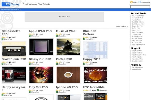The width and height of the screenshot is (151, 100).
Task: Rate Old Cassette PSD with the stars
Action: click(x=5, y=37)
